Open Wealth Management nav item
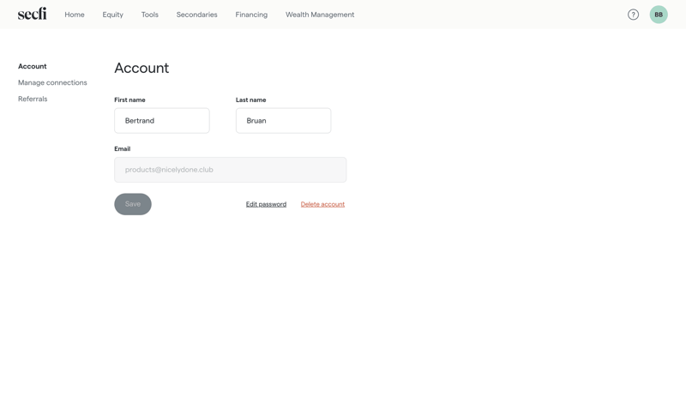 320,15
